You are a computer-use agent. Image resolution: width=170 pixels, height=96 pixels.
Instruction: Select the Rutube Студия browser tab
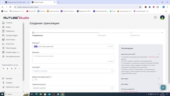click(x=43, y=2)
